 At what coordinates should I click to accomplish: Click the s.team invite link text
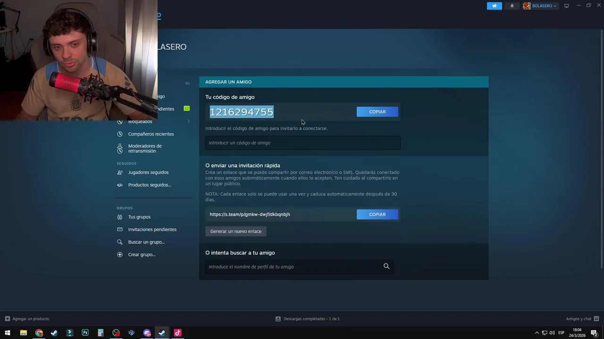(250, 214)
